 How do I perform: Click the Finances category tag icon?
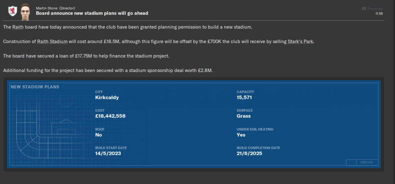pyautogui.click(x=364, y=8)
